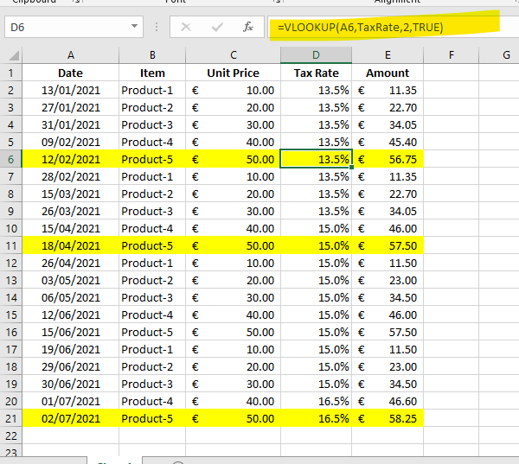
Task: Select the cell with date 02/07/2021
Action: (71, 418)
